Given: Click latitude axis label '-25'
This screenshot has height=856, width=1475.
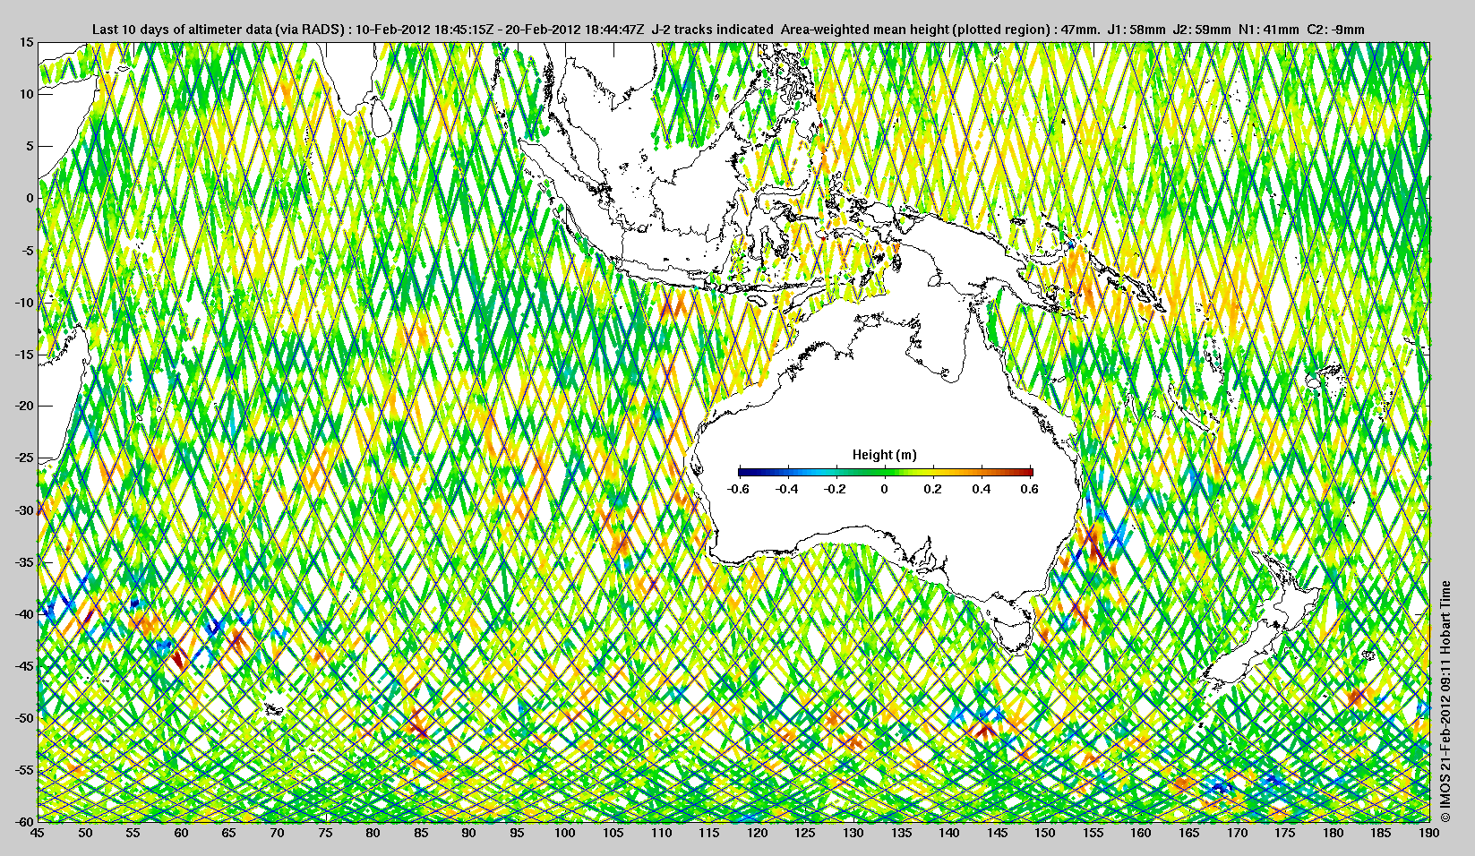Looking at the screenshot, I should pyautogui.click(x=24, y=458).
